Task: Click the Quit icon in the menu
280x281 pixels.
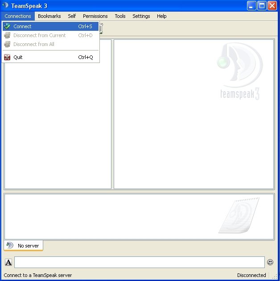Action: (7, 57)
